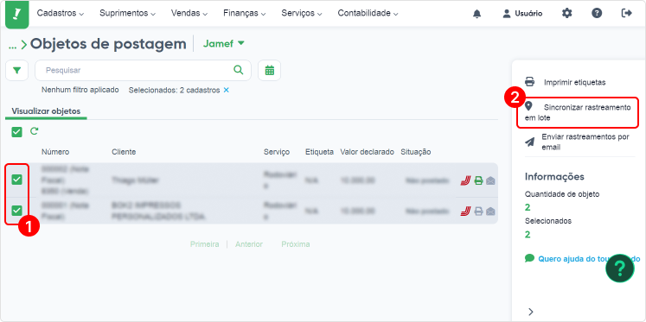The height and width of the screenshot is (322, 646).
Task: Click the logout arrow icon
Action: [626, 13]
